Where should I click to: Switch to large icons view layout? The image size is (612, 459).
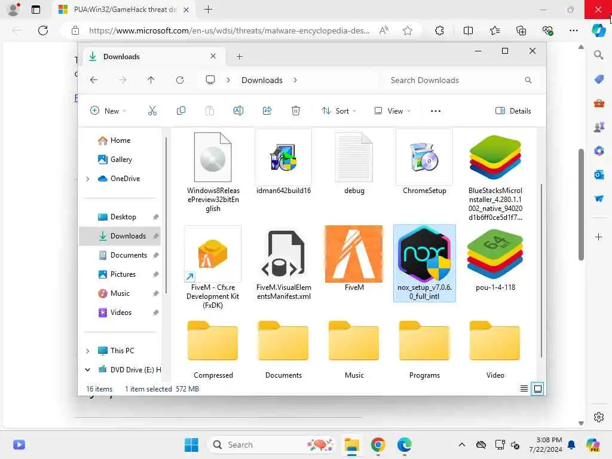(537, 388)
